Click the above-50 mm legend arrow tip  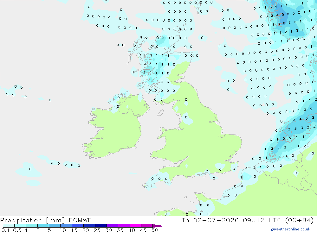[x=158, y=226]
